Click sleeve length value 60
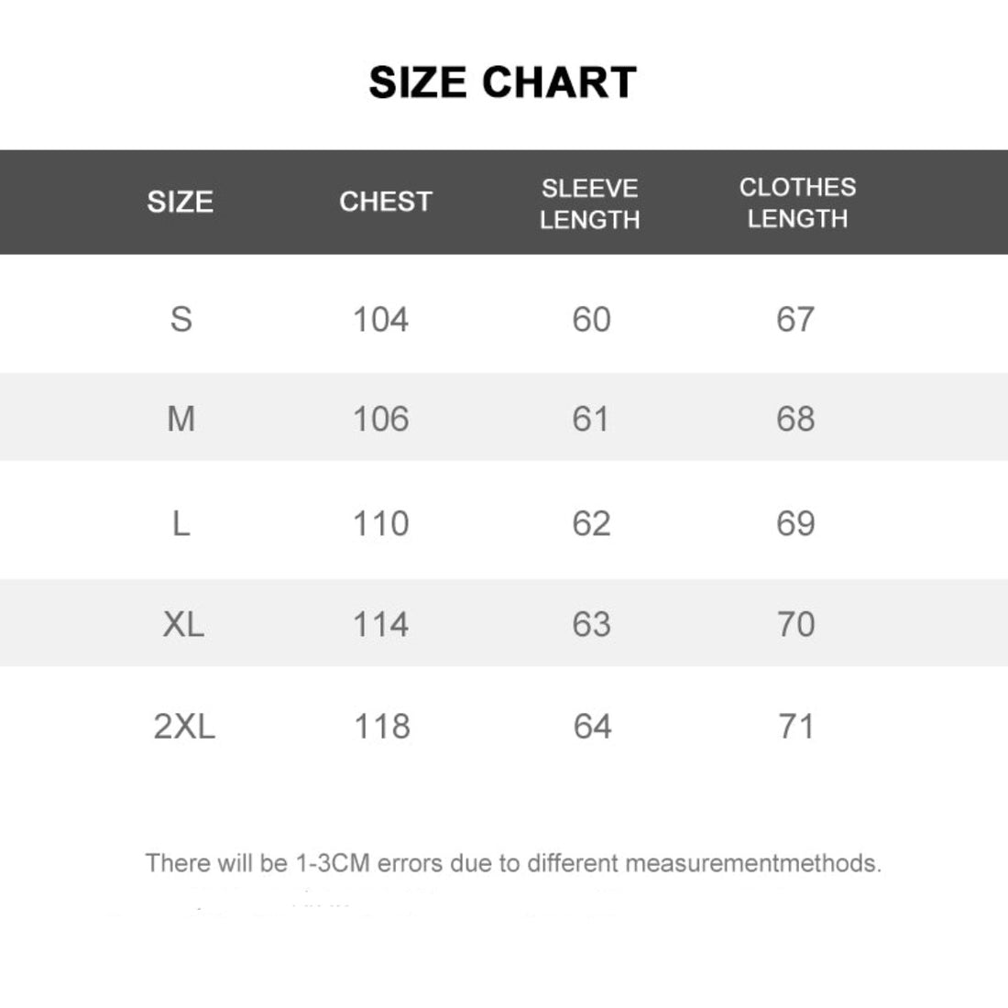 591,320
